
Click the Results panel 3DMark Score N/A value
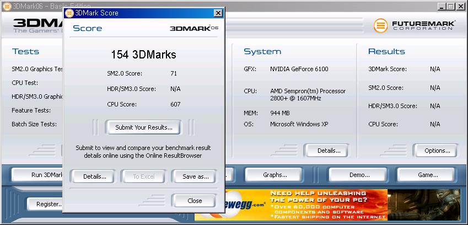(x=435, y=69)
